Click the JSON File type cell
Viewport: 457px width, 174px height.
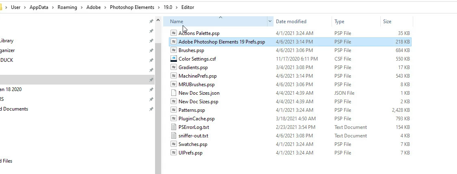344,93
